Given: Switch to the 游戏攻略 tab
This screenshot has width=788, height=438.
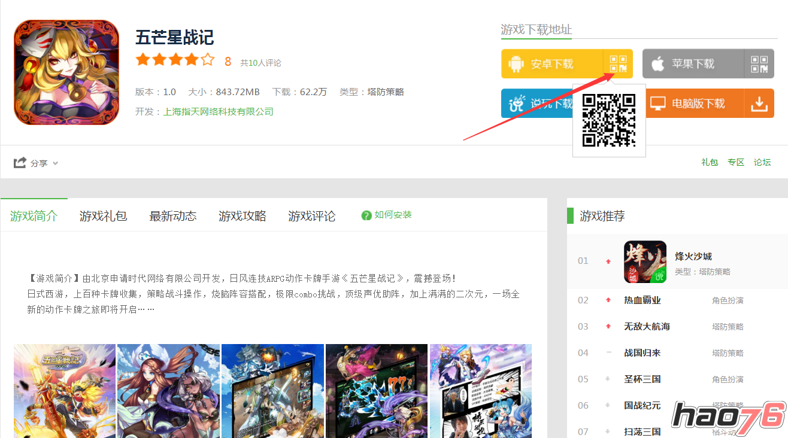Looking at the screenshot, I should coord(243,216).
